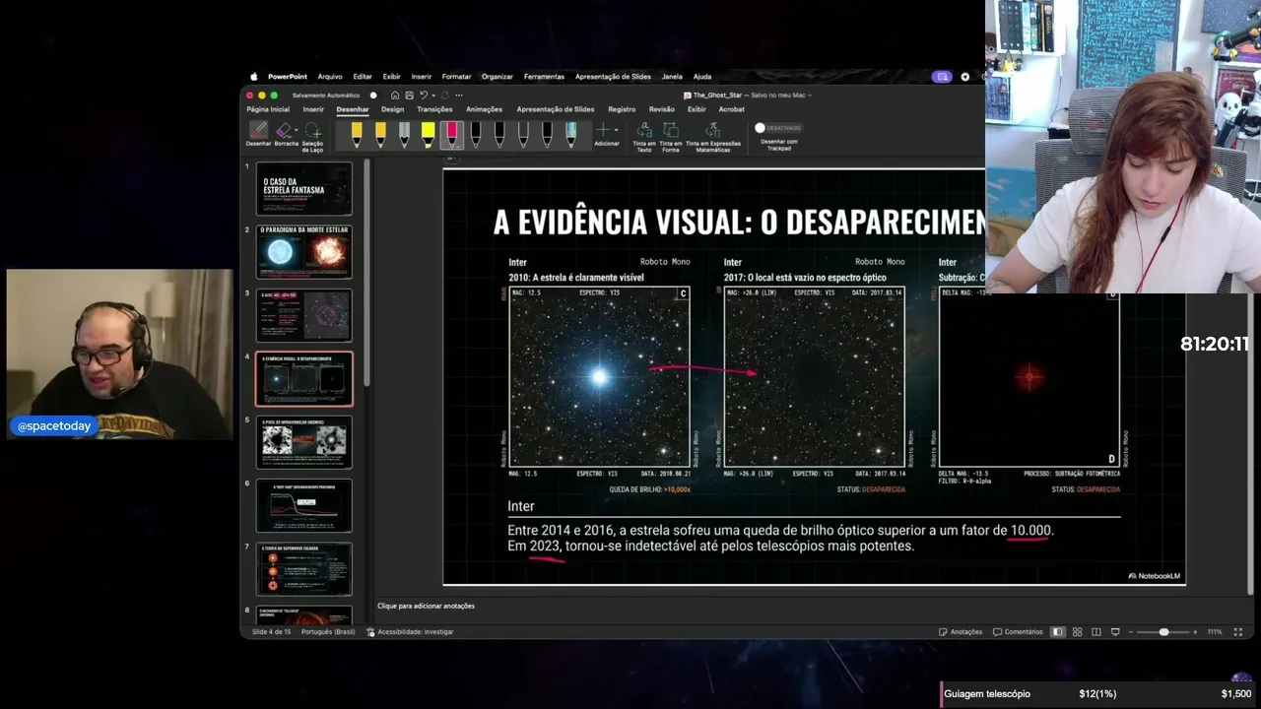The image size is (1261, 709).
Task: Open the Animações ribbon tab
Action: click(484, 109)
